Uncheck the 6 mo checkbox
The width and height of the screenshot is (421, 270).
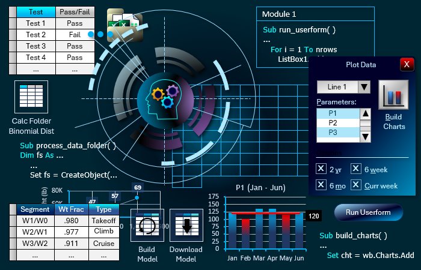click(x=321, y=185)
